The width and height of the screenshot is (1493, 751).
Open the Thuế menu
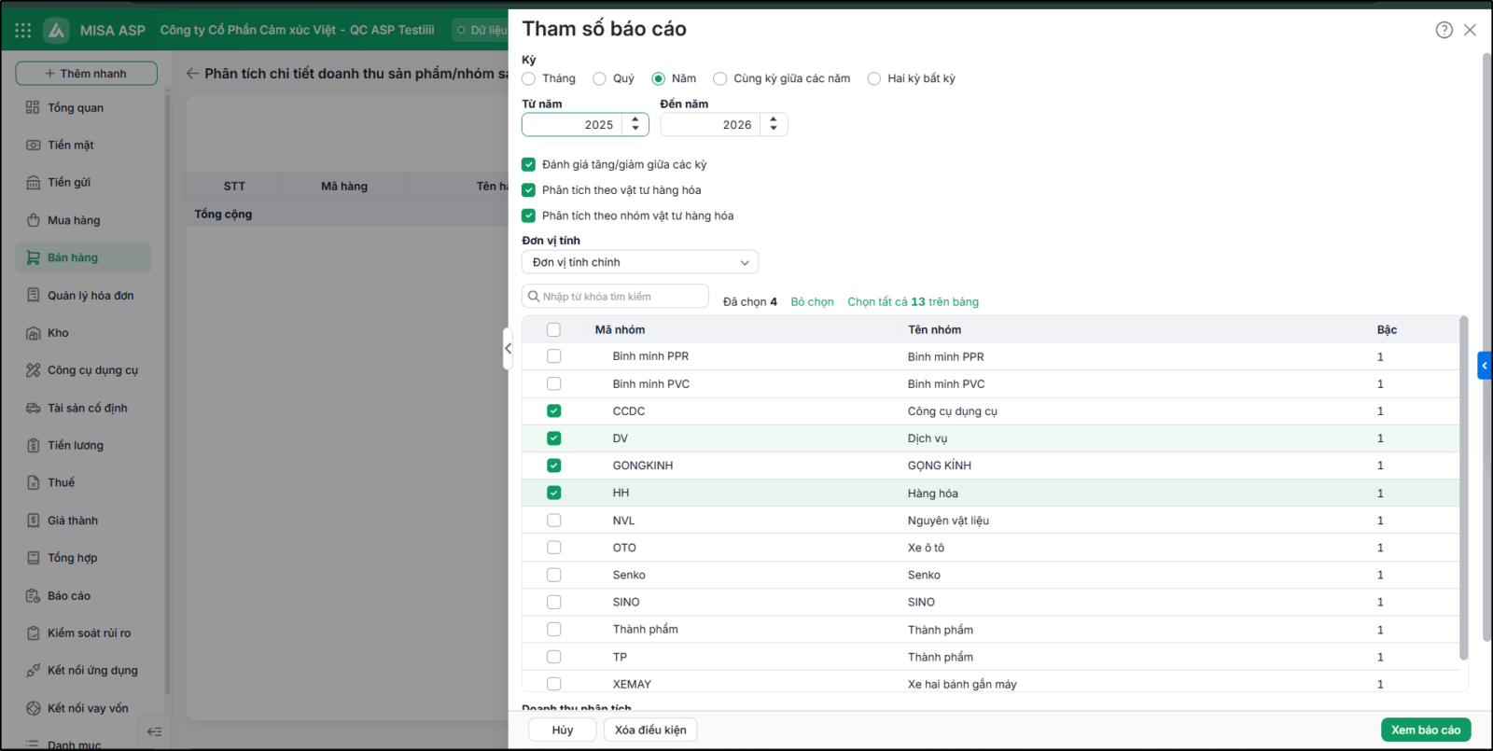84,482
